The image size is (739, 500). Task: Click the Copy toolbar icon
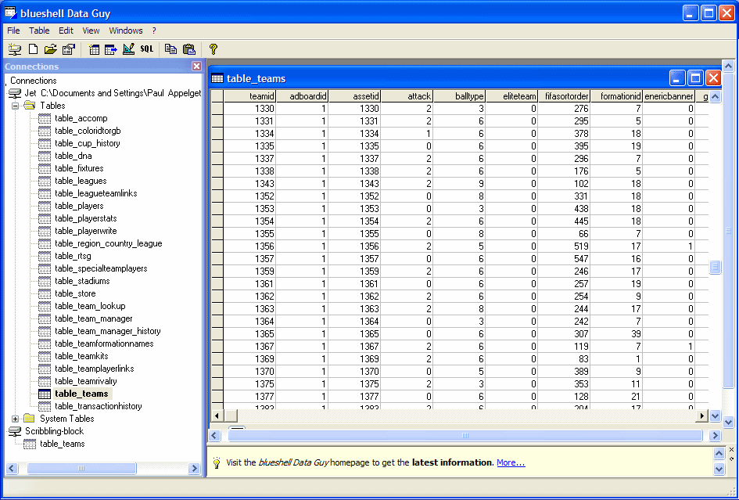tap(170, 49)
